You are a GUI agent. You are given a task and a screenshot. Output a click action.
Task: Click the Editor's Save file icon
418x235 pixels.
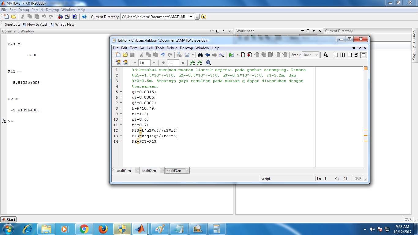click(132, 55)
